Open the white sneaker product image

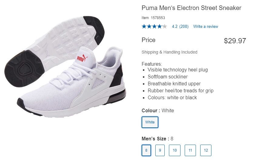point(65,67)
